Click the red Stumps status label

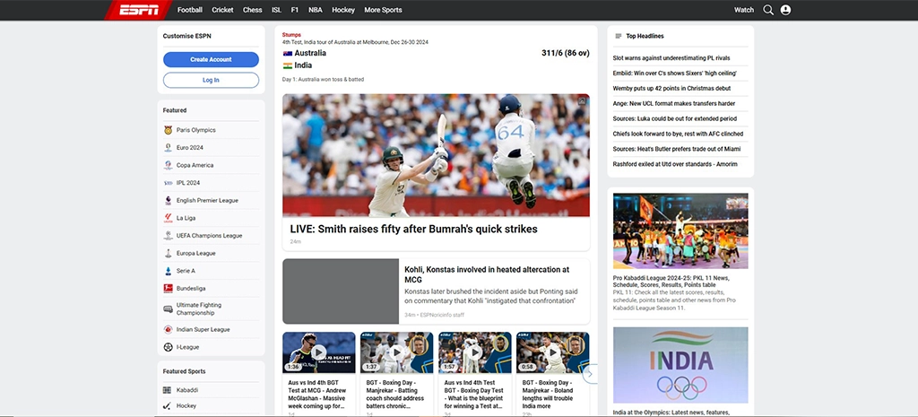[291, 35]
